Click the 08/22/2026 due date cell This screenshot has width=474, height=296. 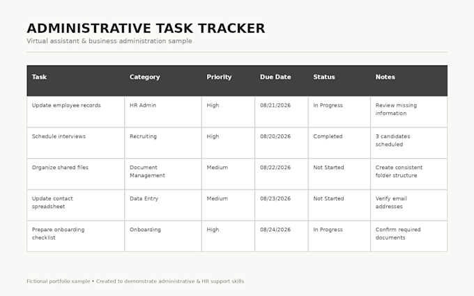tap(282, 174)
